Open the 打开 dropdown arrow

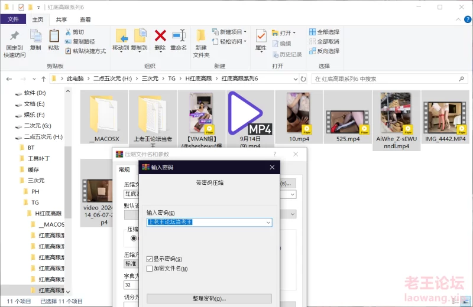[294, 33]
